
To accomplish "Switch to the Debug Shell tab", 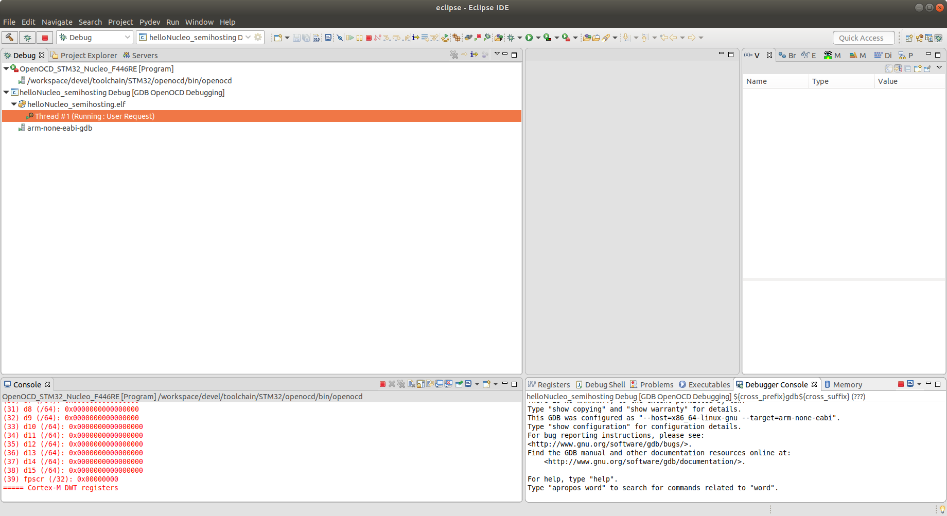I will (600, 384).
